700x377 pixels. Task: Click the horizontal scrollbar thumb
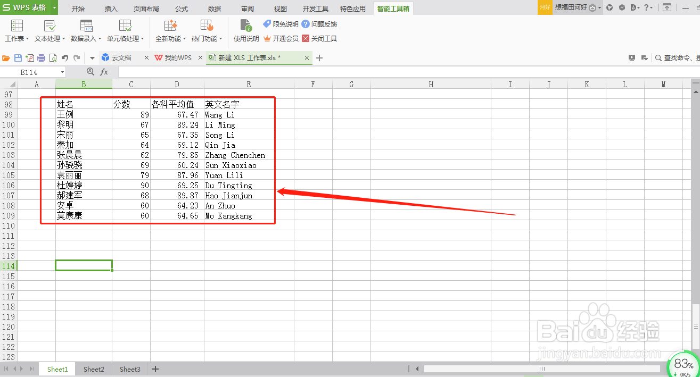542,368
